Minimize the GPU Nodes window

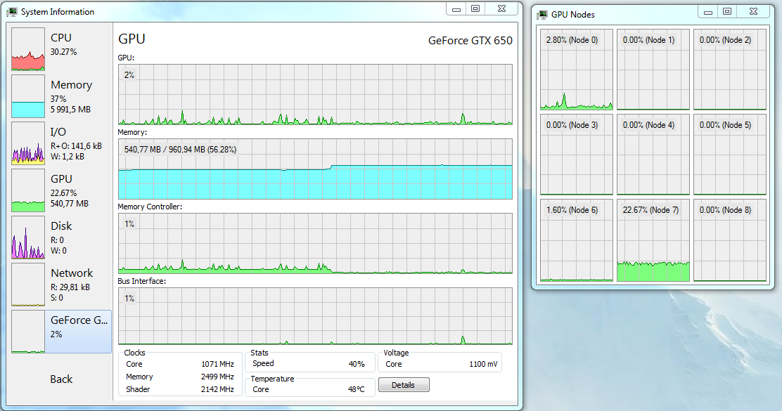(707, 12)
